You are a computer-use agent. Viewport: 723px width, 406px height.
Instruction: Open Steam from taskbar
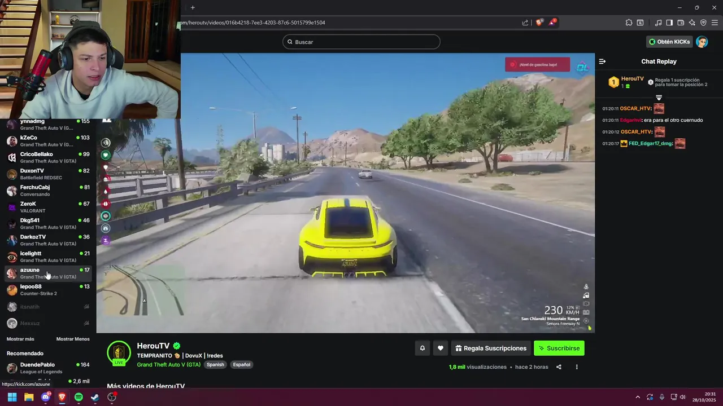tap(95, 397)
